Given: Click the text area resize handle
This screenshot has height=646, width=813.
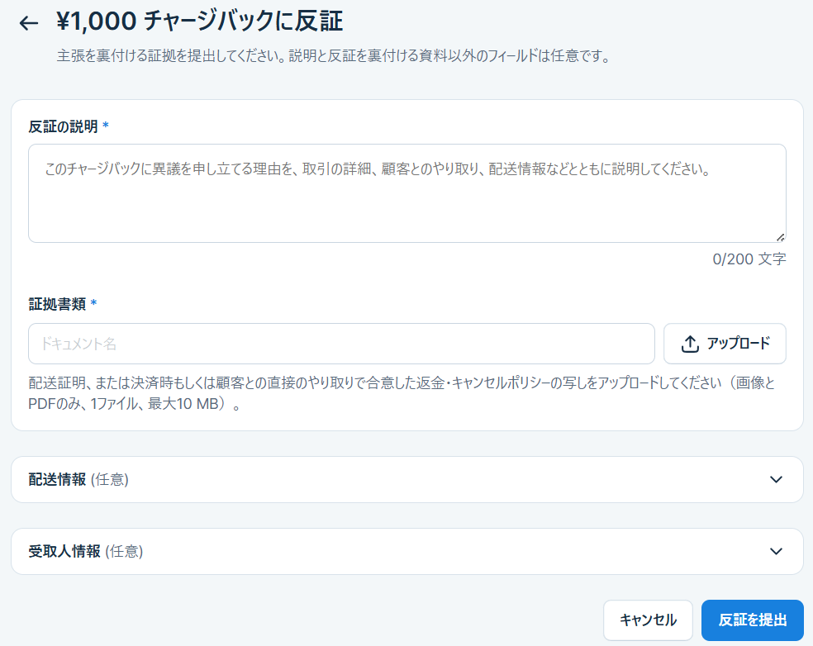Looking at the screenshot, I should click(x=780, y=237).
